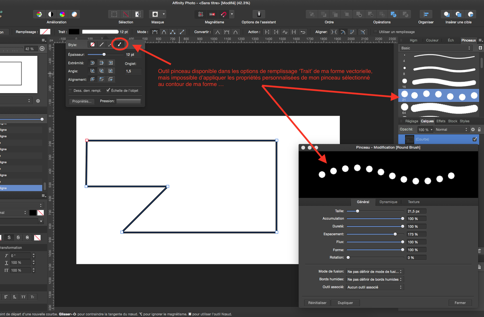Click the Masque toolbar icon
The image size is (484, 317).
coord(155,14)
